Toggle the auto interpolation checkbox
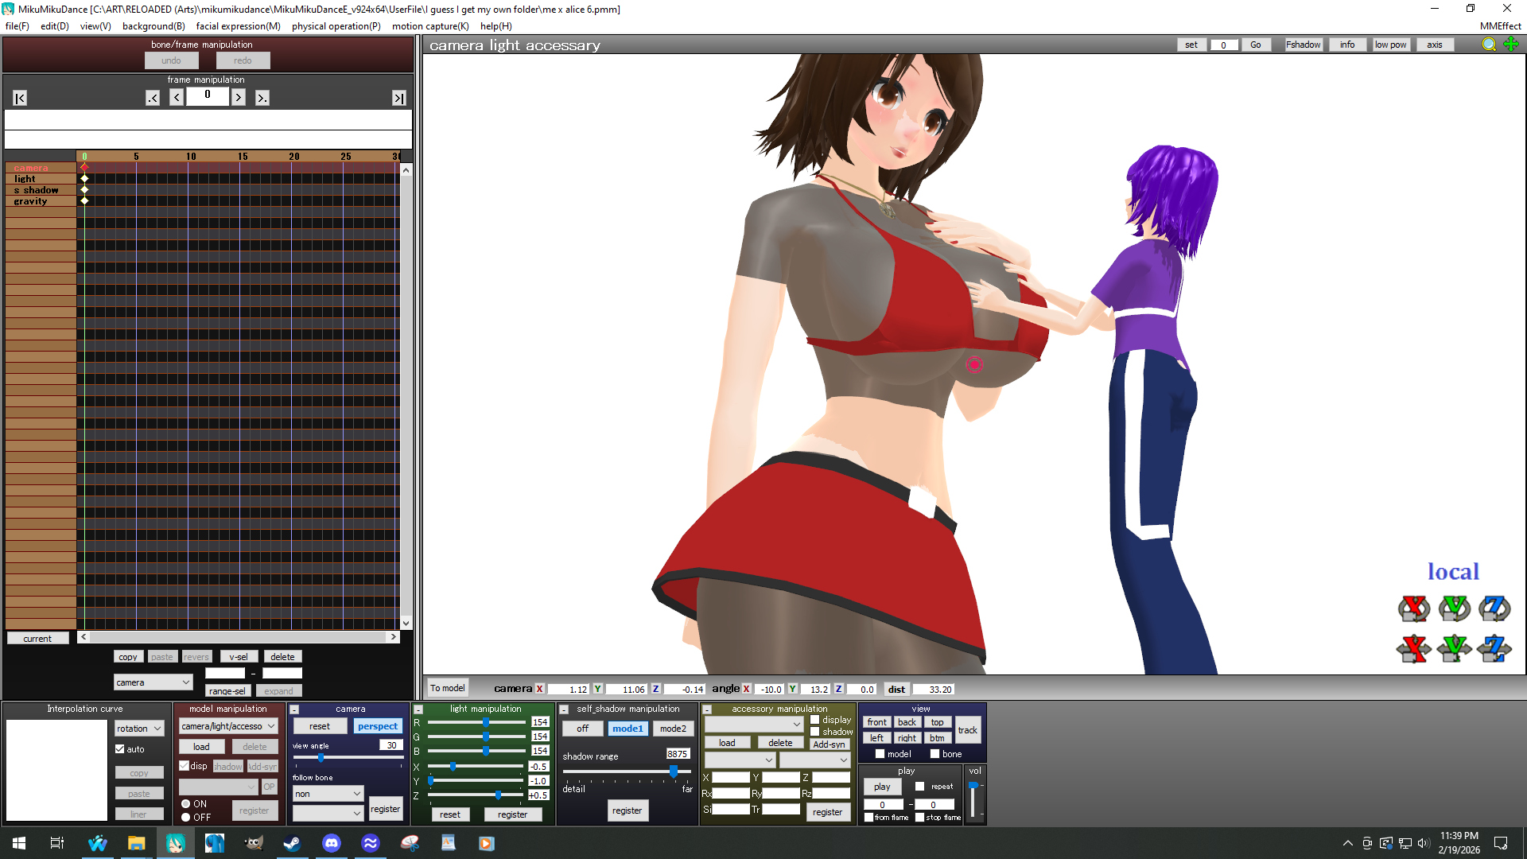 120,749
